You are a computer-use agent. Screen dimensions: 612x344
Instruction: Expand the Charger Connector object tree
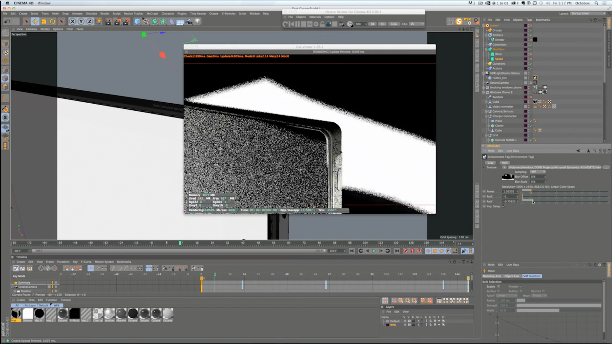click(x=486, y=116)
